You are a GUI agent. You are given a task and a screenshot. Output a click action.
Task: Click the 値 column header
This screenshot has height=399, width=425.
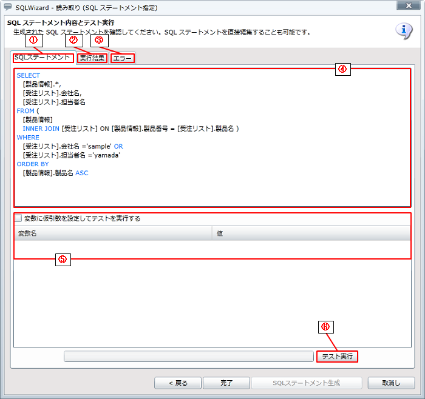point(311,233)
